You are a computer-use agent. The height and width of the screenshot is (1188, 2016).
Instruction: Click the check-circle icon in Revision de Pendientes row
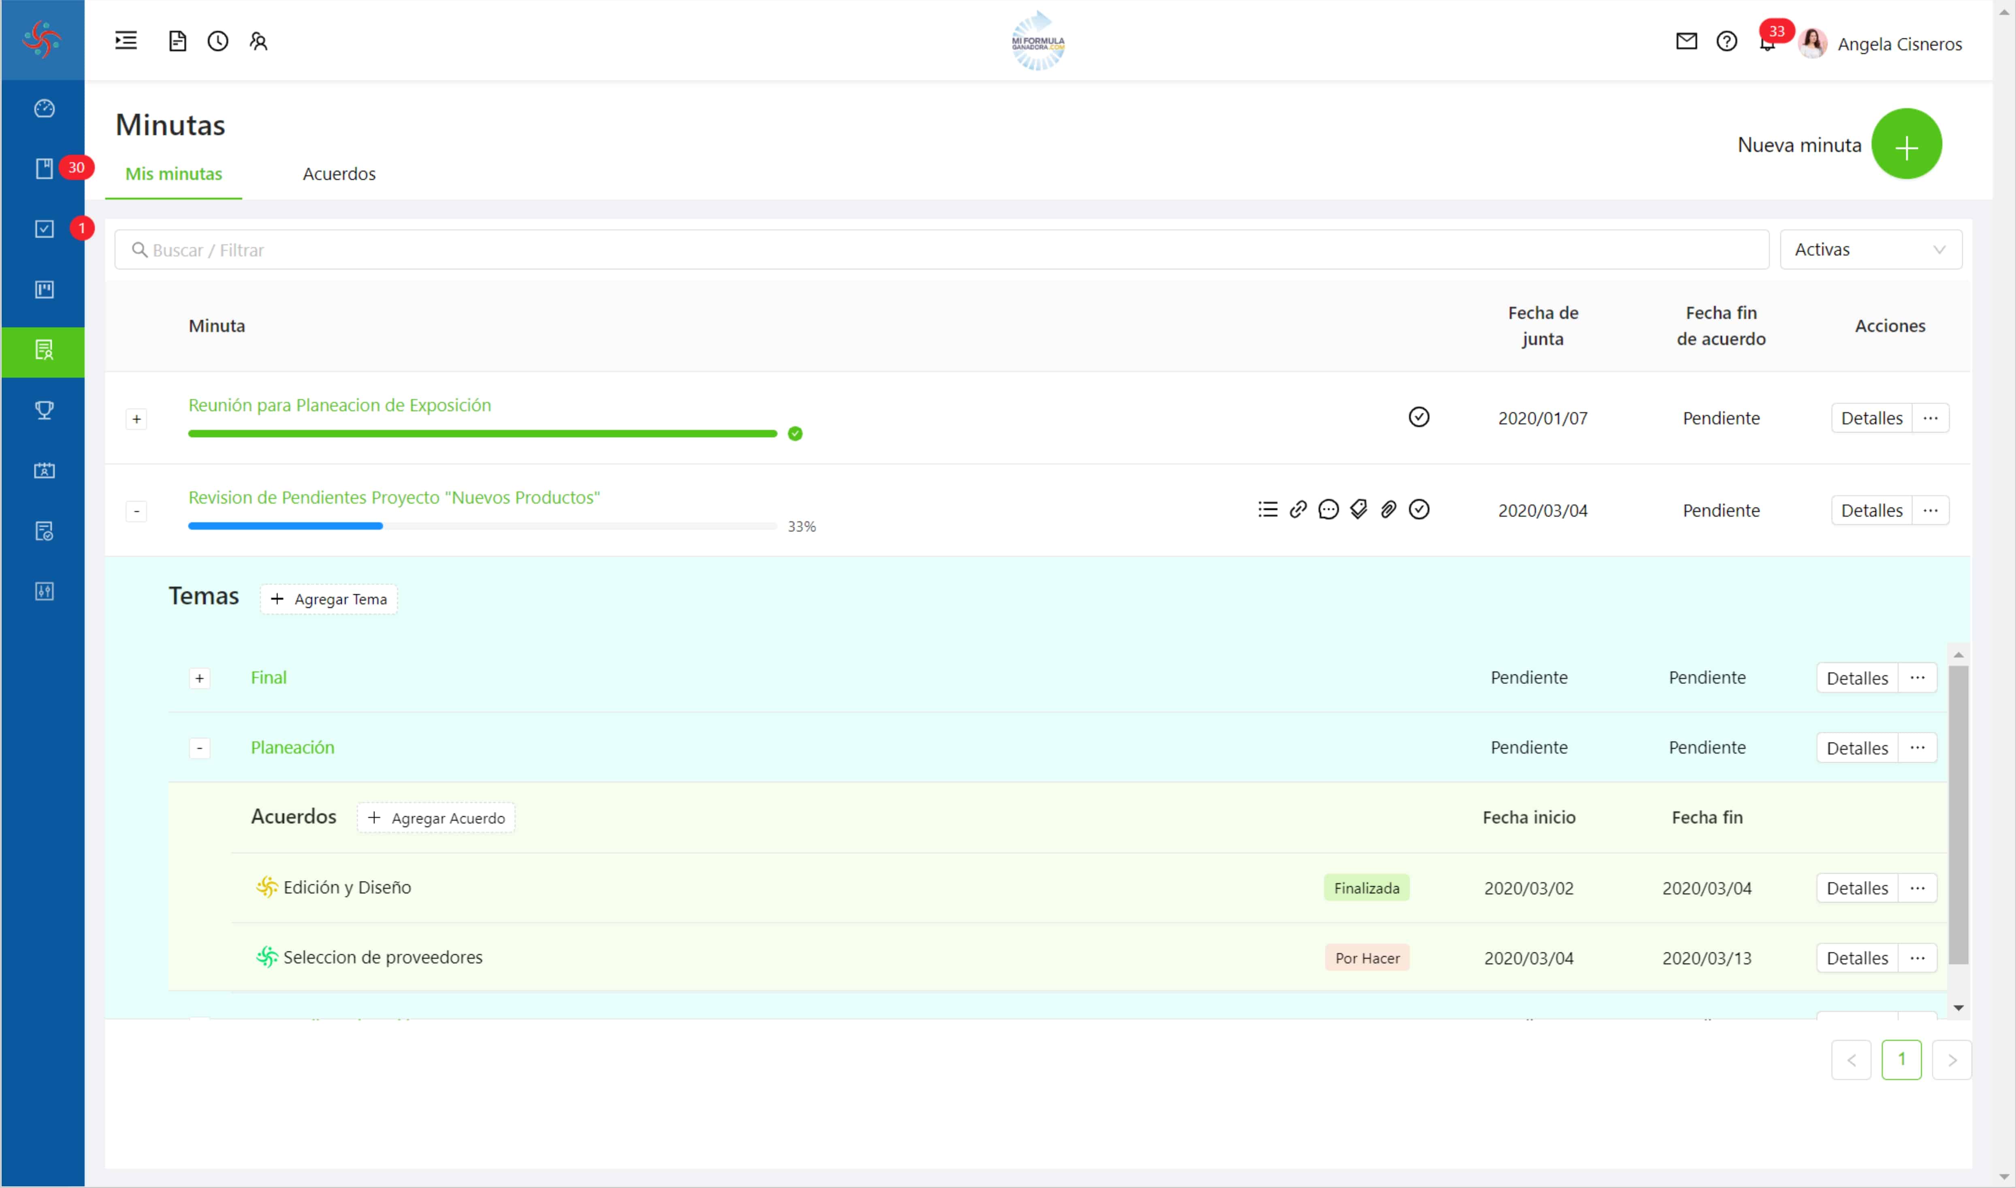[x=1419, y=509]
